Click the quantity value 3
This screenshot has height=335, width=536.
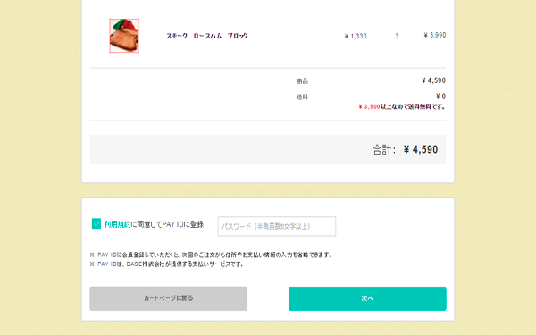(x=397, y=36)
